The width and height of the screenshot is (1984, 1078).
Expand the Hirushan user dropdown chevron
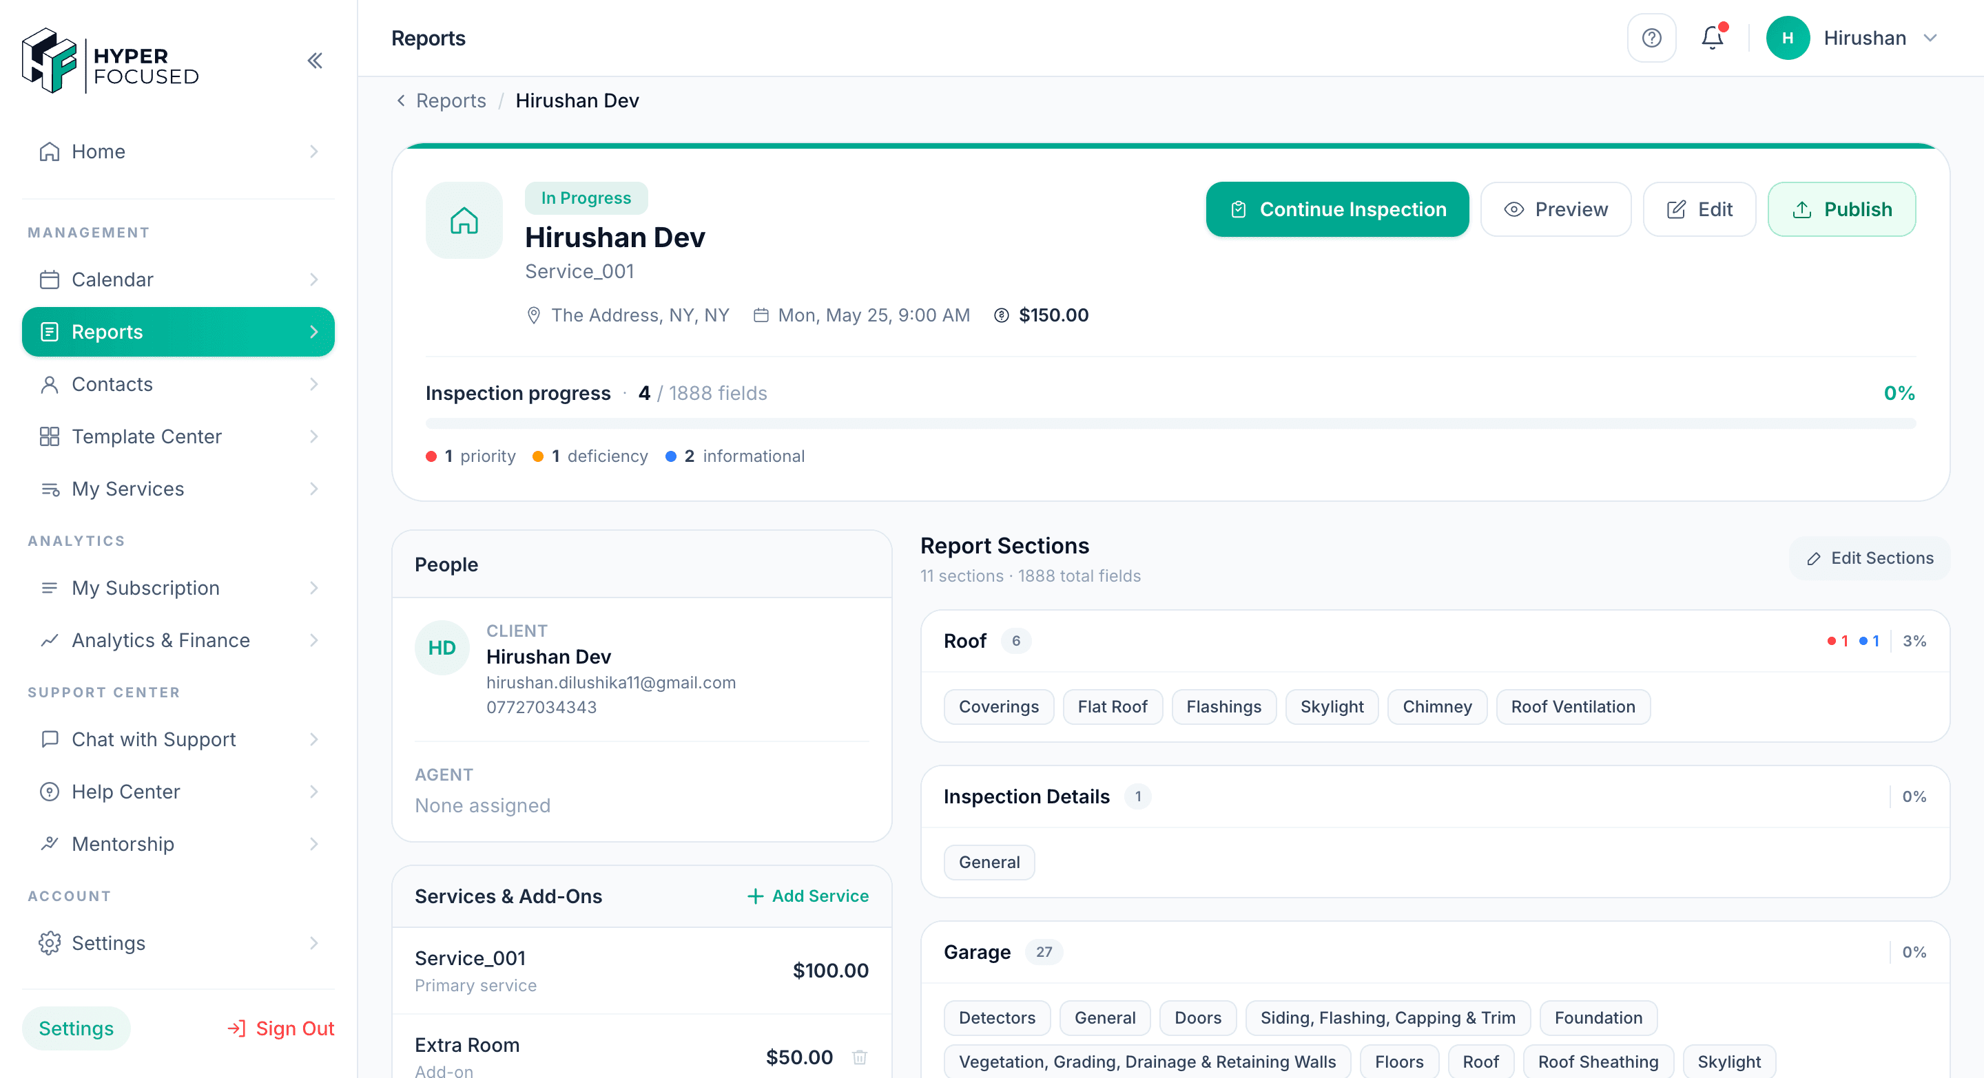coord(1930,38)
